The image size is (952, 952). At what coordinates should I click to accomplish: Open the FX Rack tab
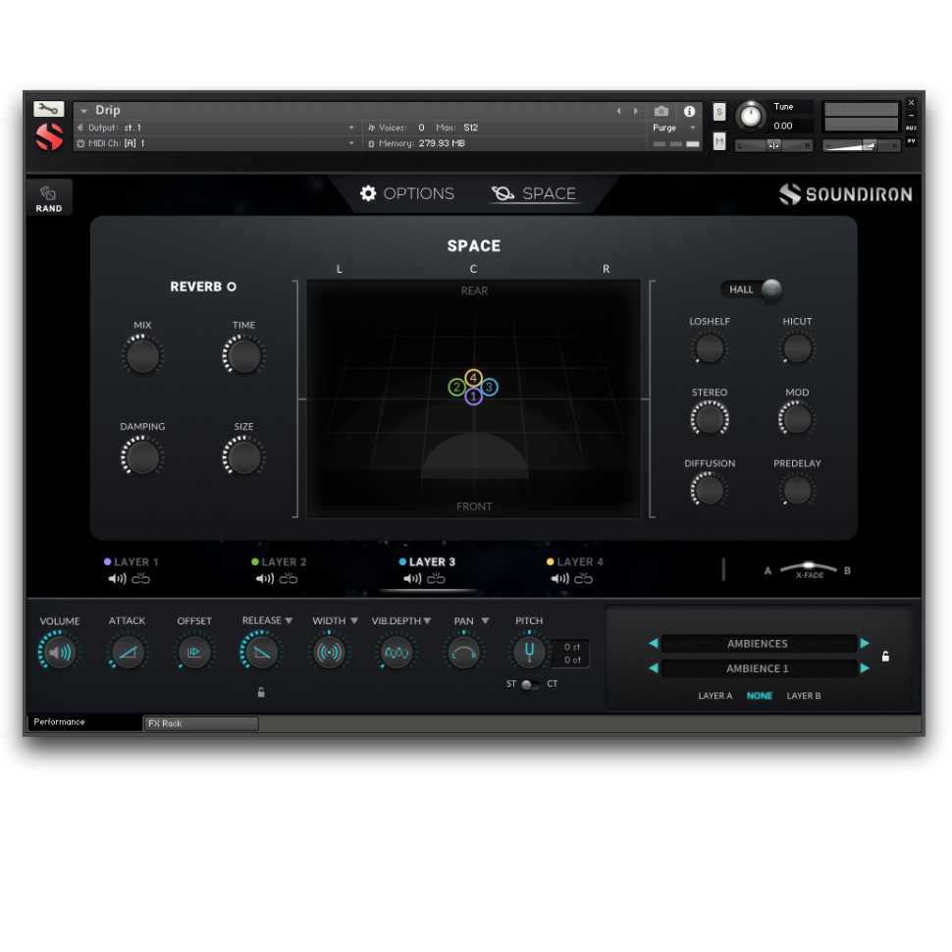tap(200, 723)
